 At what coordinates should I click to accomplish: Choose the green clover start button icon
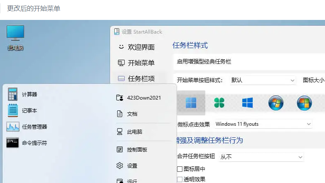tap(219, 103)
